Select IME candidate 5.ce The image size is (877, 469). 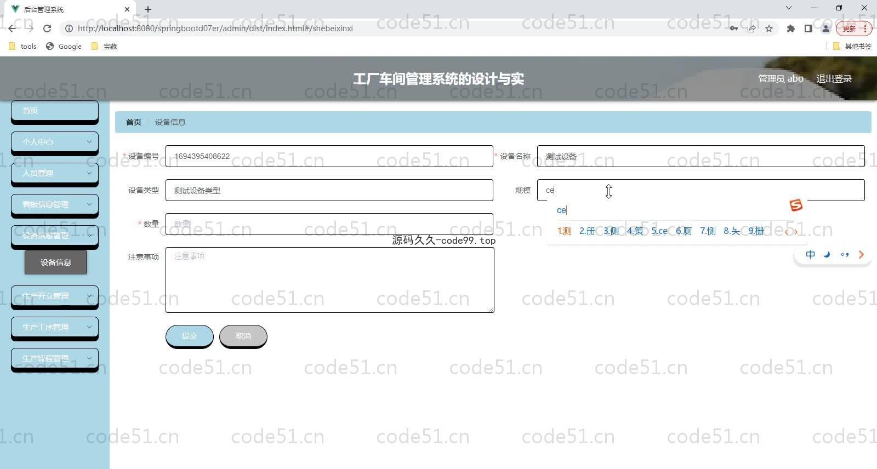(659, 231)
